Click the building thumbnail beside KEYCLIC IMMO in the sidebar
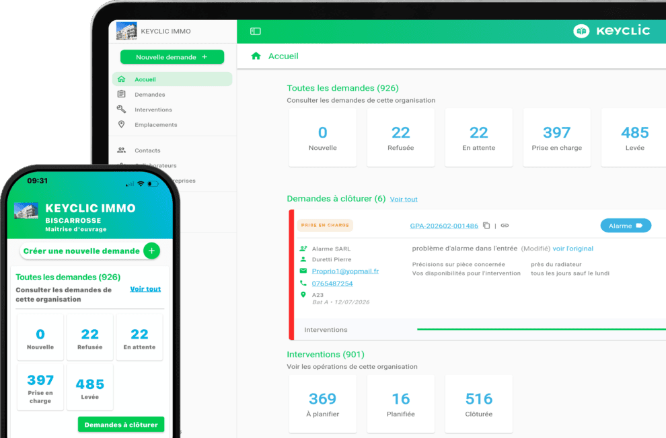The width and height of the screenshot is (666, 438). pos(126,31)
